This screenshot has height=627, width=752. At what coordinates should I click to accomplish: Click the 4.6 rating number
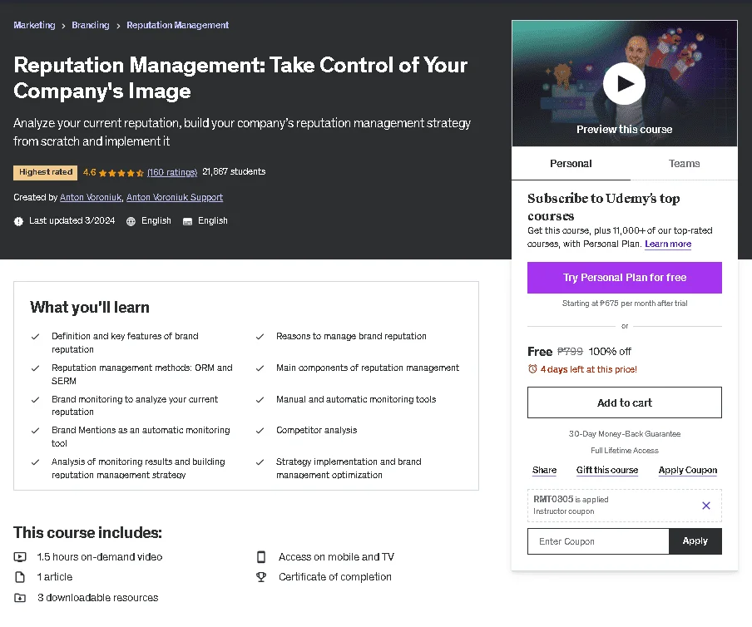click(89, 172)
